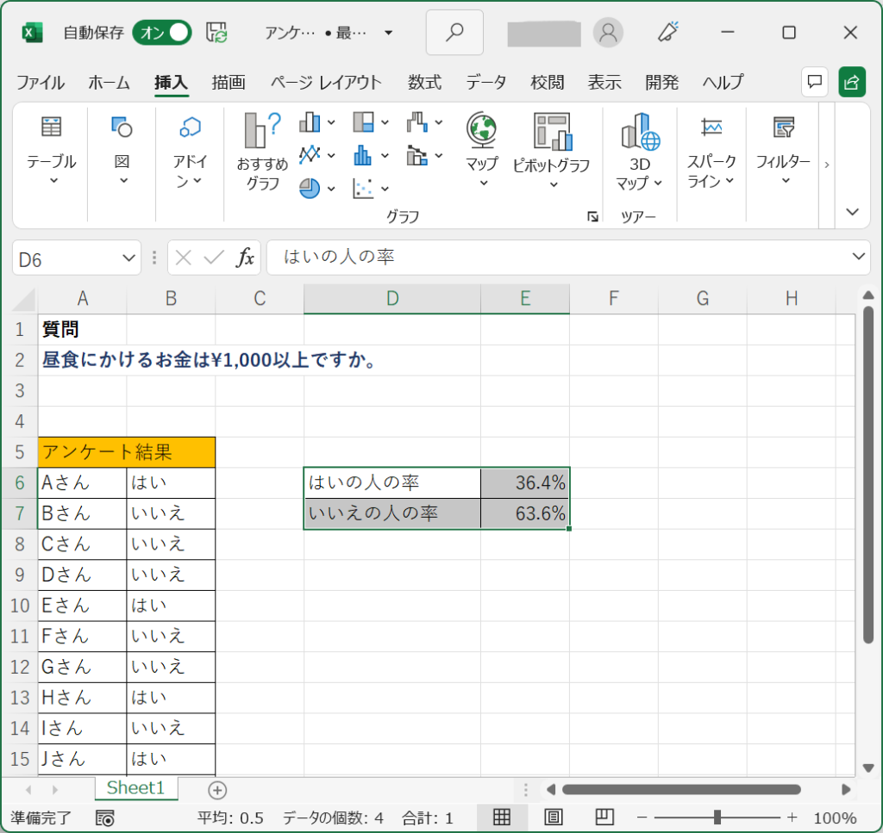Switch to Page Layout view
883x833 pixels.
pos(553,817)
